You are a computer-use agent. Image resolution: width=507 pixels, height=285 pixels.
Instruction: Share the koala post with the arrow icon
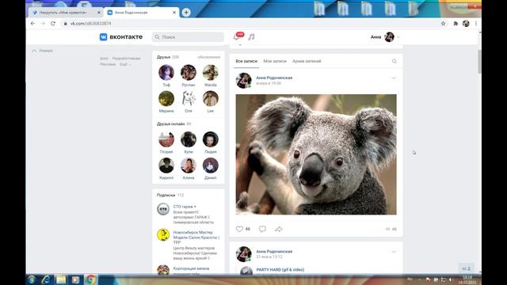coord(278,229)
